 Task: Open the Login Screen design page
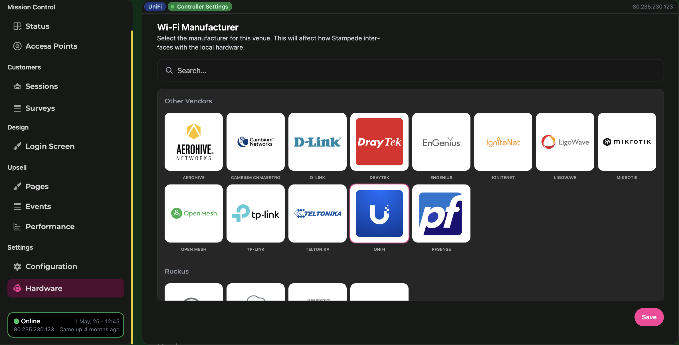click(50, 146)
